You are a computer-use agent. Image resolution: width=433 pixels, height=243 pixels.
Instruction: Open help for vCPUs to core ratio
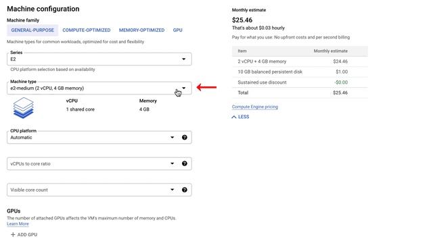(185, 163)
